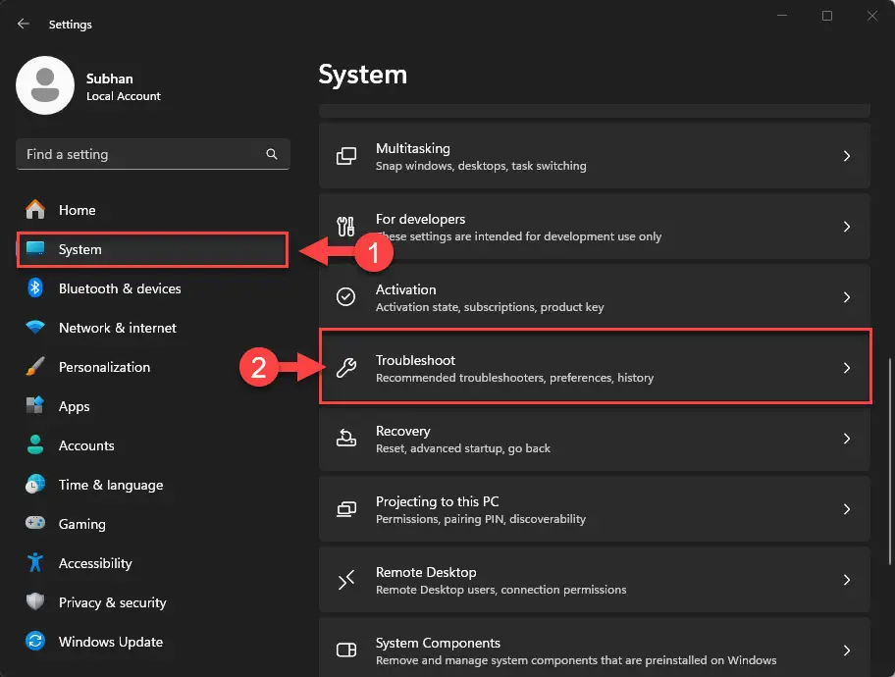The image size is (895, 677).
Task: Click the Subhan user avatar picture
Action: [45, 85]
